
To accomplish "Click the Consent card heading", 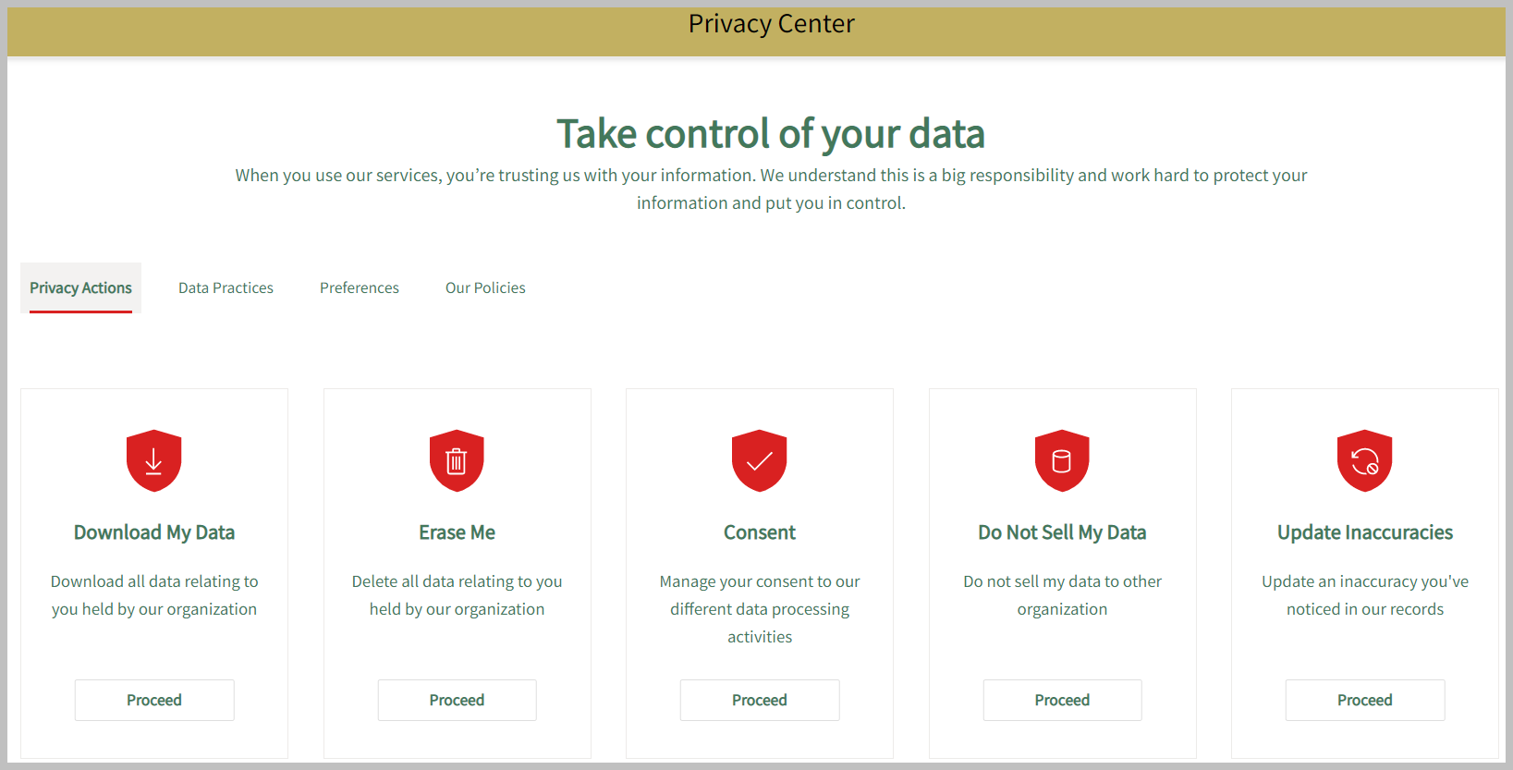I will (760, 532).
